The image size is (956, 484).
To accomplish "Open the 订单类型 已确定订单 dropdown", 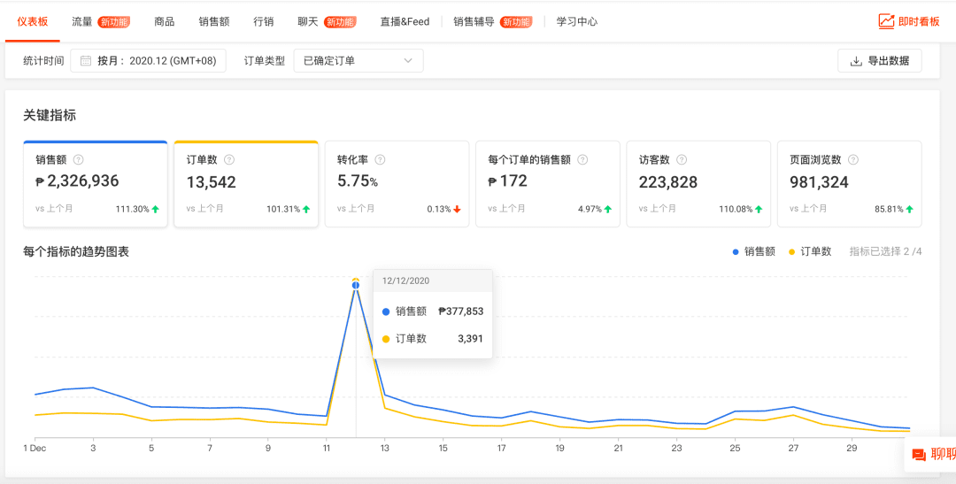I will 358,61.
